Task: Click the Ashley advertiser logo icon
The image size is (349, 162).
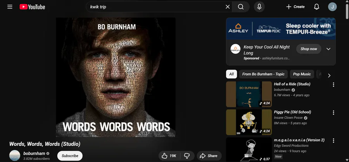Action: pyautogui.click(x=235, y=49)
